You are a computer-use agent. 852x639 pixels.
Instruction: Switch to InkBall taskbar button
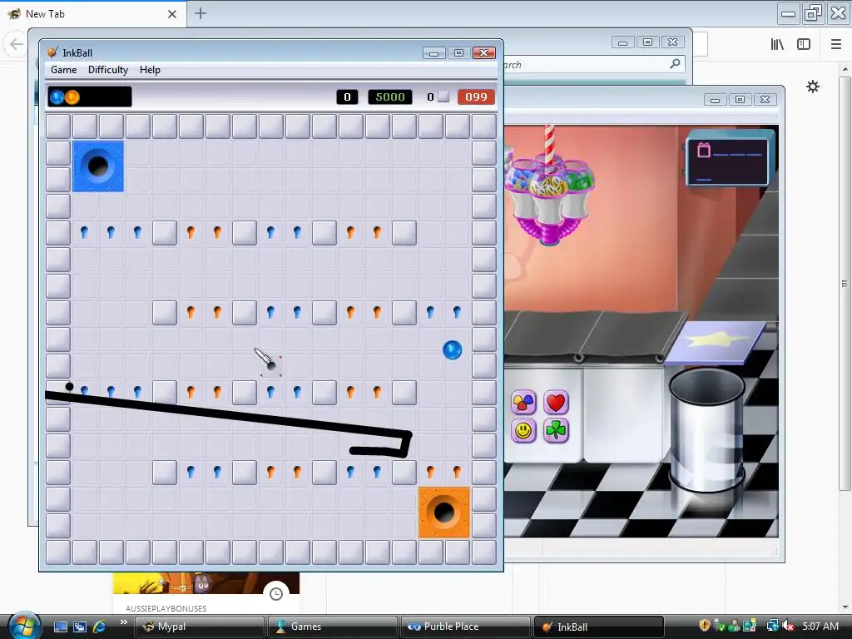coord(599,627)
